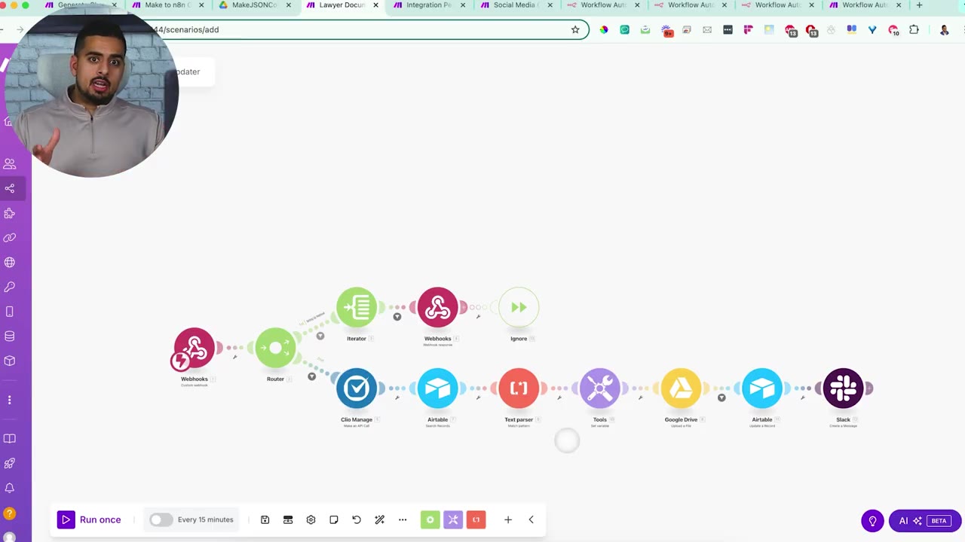Viewport: 965px width, 542px height.
Task: Open the Airtable Search Records module
Action: (437, 388)
